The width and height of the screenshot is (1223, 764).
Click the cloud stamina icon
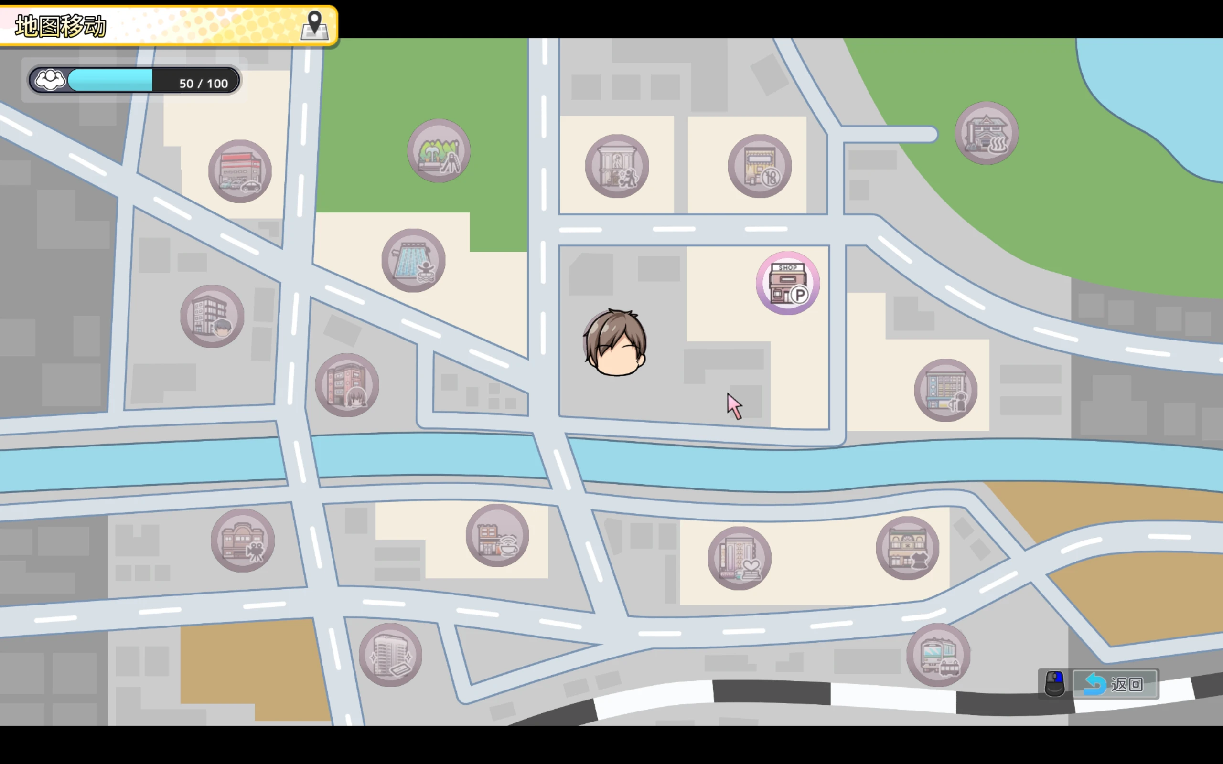click(x=50, y=80)
